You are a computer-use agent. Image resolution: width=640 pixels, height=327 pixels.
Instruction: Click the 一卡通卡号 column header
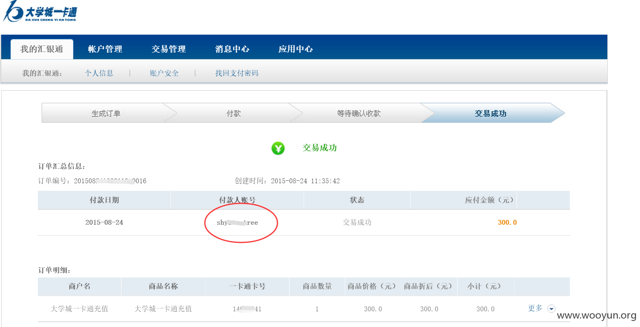tap(247, 286)
